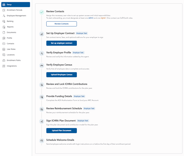
Task: Click the Set Up Employer Contract step icon
Action: (42, 34)
